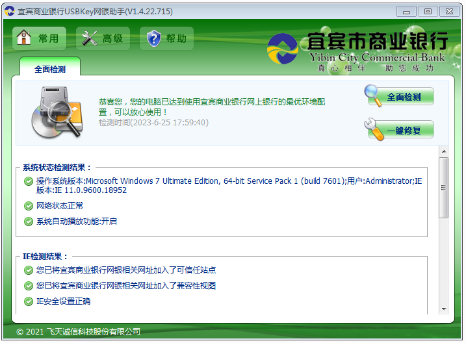The image size is (466, 343).
Task: Click the vertical scrollbar thumb in results
Action: pyautogui.click(x=444, y=187)
